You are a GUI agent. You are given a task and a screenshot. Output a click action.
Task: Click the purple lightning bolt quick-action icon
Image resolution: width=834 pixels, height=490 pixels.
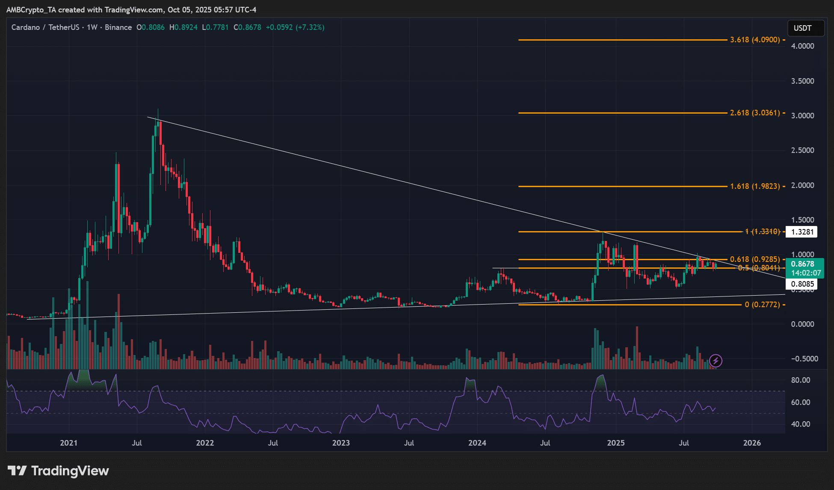(x=716, y=361)
